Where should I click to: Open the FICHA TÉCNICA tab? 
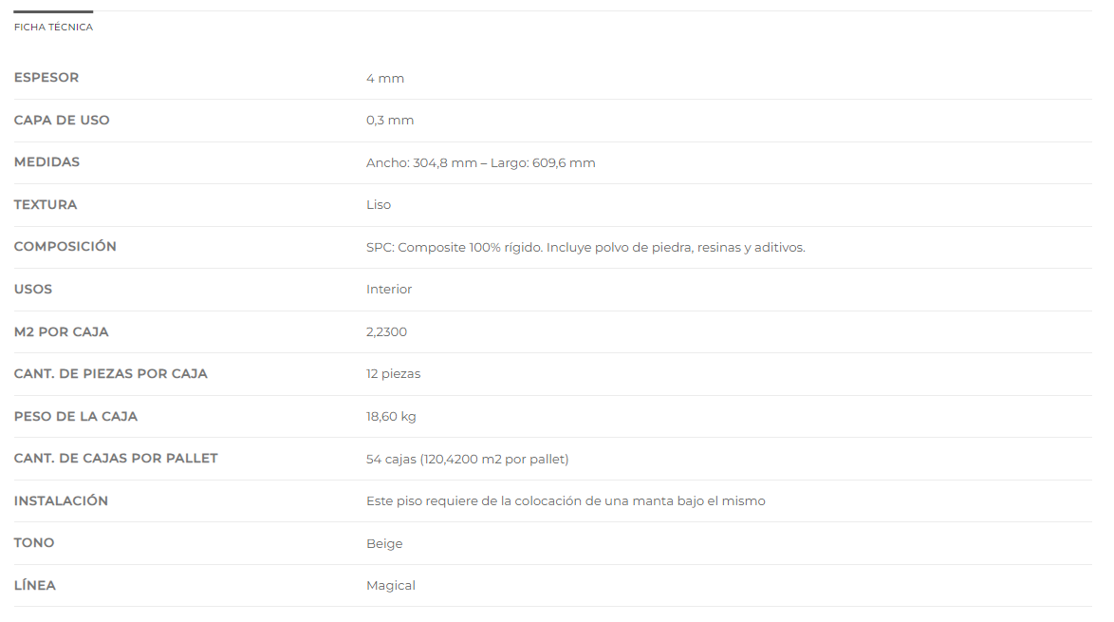[53, 27]
